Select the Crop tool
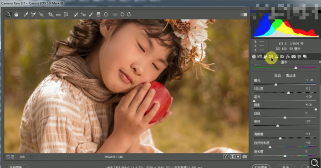Screen dimensions: 321x168 click(x=51, y=14)
